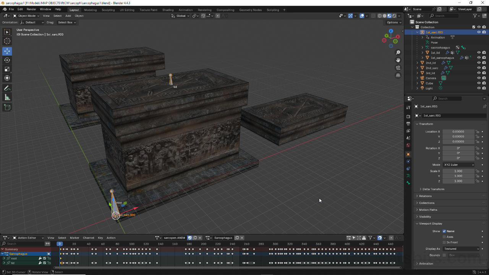Hide 2nd_lid object in viewport
The width and height of the screenshot is (489, 275).
[x=479, y=63]
